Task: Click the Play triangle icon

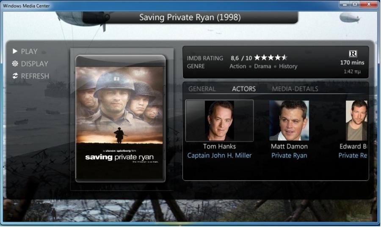Action: point(15,51)
